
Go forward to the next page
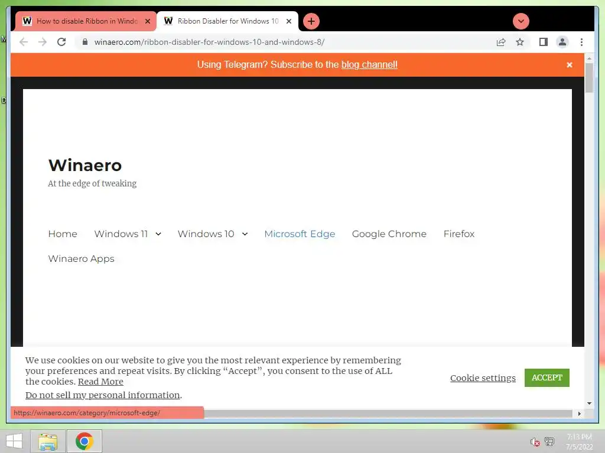pyautogui.click(x=42, y=42)
